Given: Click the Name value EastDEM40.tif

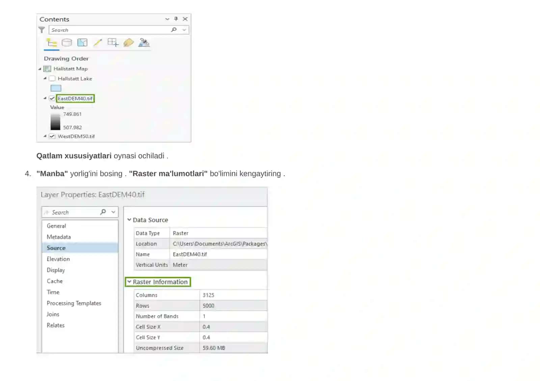Looking at the screenshot, I should [190, 254].
